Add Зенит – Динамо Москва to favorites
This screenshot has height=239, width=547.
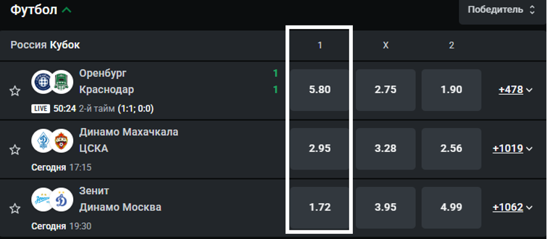pos(15,208)
